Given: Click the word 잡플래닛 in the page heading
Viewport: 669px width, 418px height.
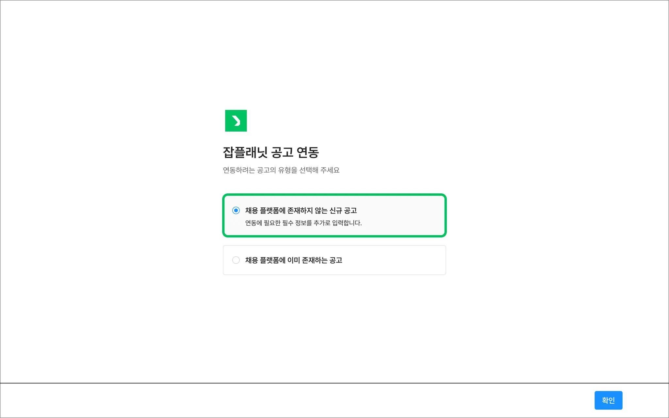Looking at the screenshot, I should pos(245,152).
